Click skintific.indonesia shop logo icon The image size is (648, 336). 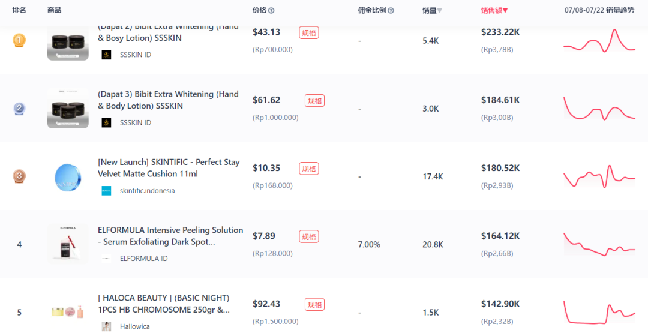pyautogui.click(x=106, y=191)
